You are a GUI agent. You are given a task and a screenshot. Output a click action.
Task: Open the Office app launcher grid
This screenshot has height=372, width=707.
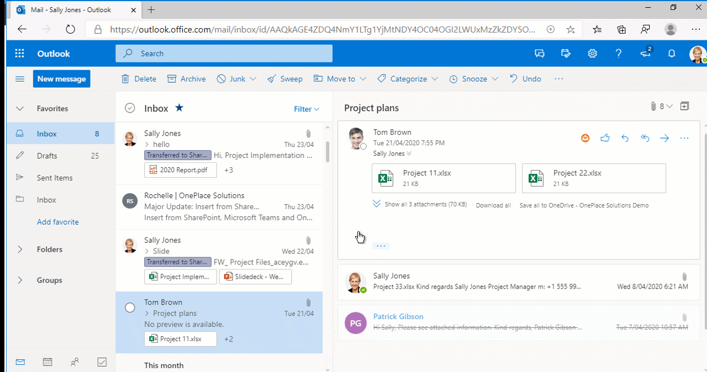point(20,54)
